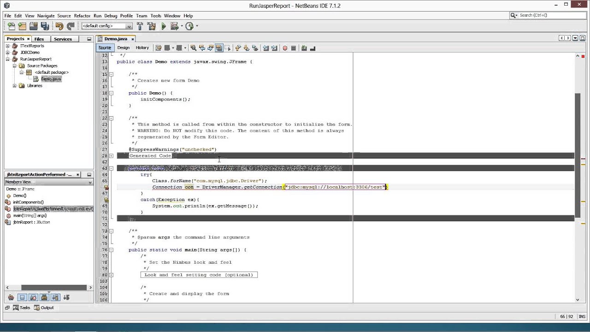The height and width of the screenshot is (332, 590).
Task: Click the Save All toolbar icon
Action: coord(45,26)
